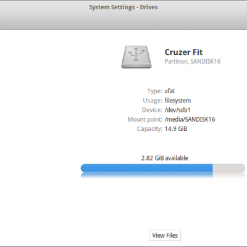247x247 pixels.
Task: Click the Usage field label
Action: tap(153, 101)
